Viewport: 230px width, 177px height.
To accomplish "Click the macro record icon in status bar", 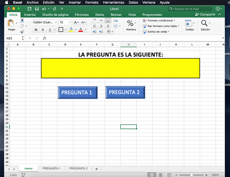I will point(23,175).
